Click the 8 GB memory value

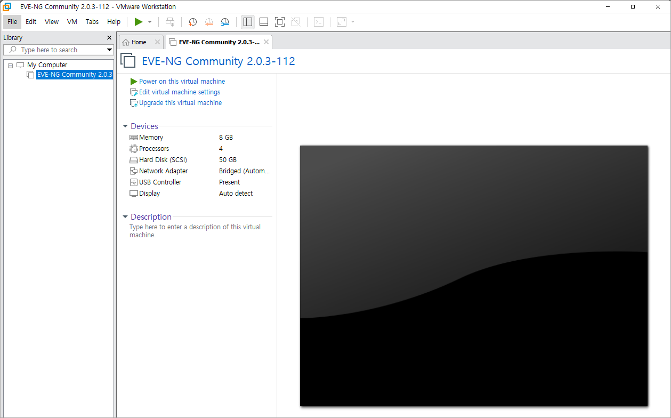click(226, 138)
